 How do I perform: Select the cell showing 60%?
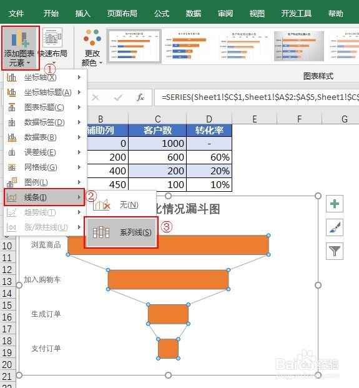coord(209,157)
